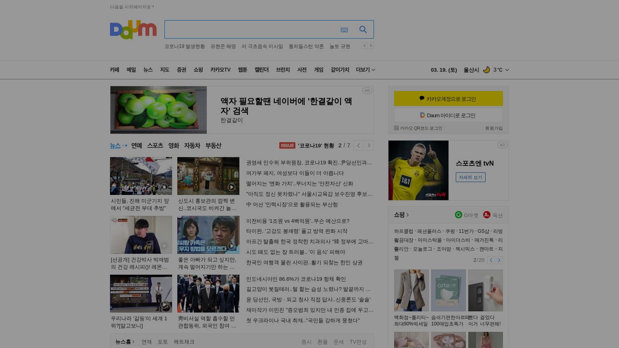Show previous shopping page
This screenshot has height=348, width=619.
(491, 260)
